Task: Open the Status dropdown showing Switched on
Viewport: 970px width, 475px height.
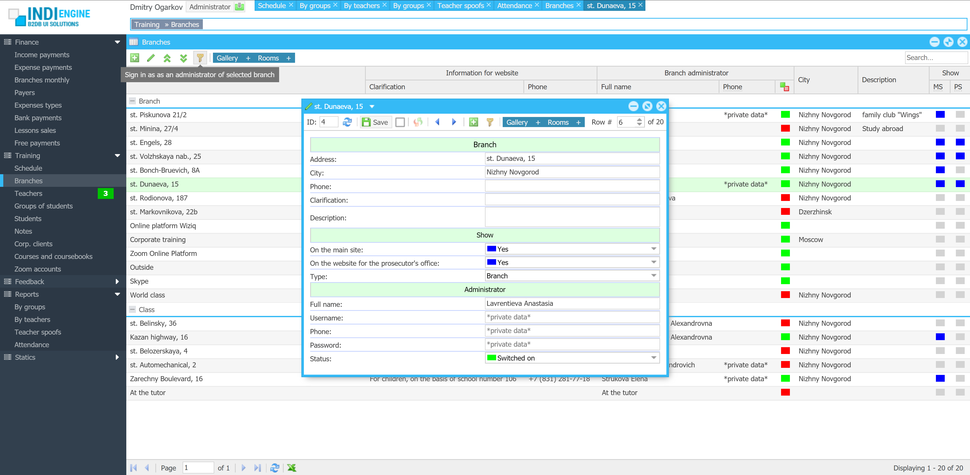Action: (x=653, y=358)
